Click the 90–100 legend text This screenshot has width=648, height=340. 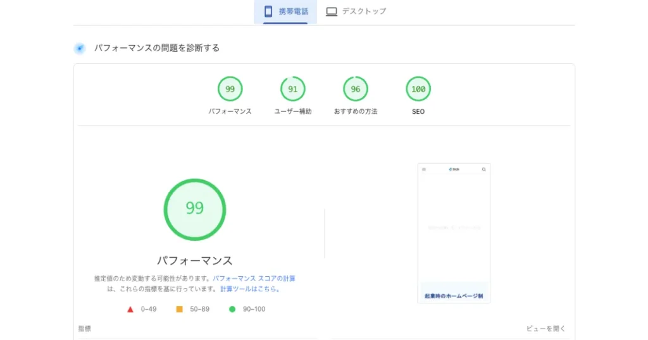(254, 309)
